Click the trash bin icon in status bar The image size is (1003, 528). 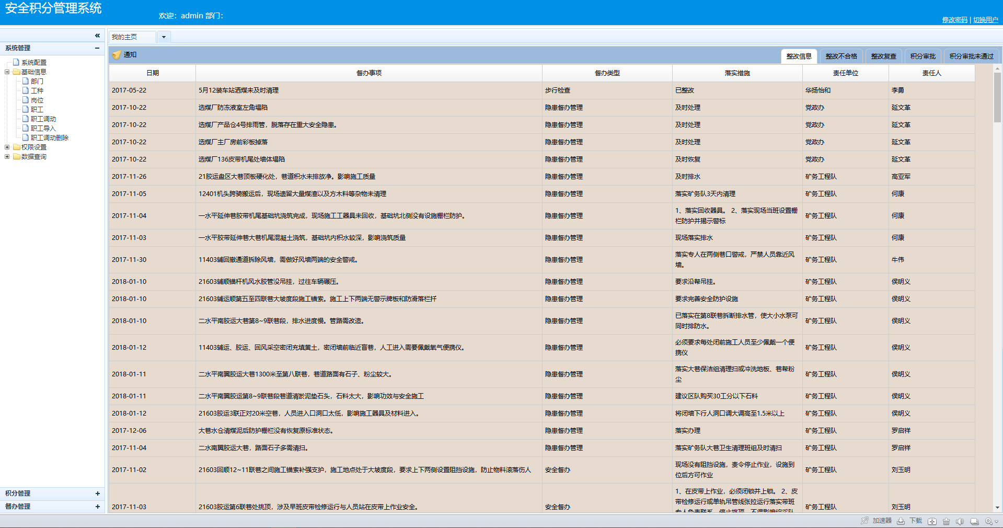946,521
